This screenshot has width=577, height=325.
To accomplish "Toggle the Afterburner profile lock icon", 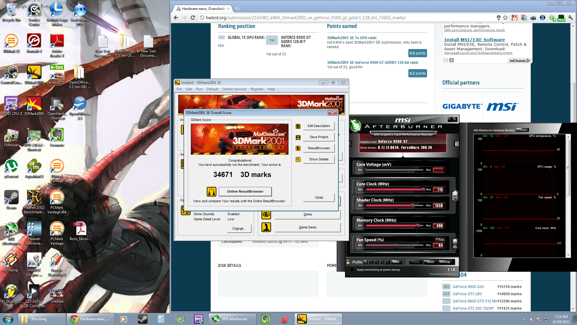I will [x=348, y=262].
